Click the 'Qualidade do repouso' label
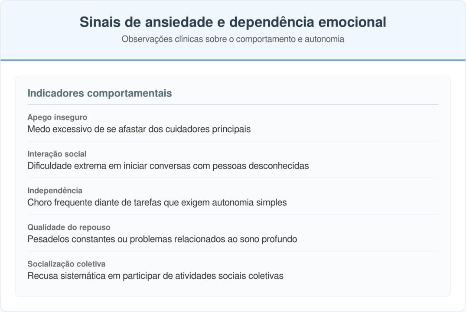The height and width of the screenshot is (312, 466). click(x=69, y=227)
